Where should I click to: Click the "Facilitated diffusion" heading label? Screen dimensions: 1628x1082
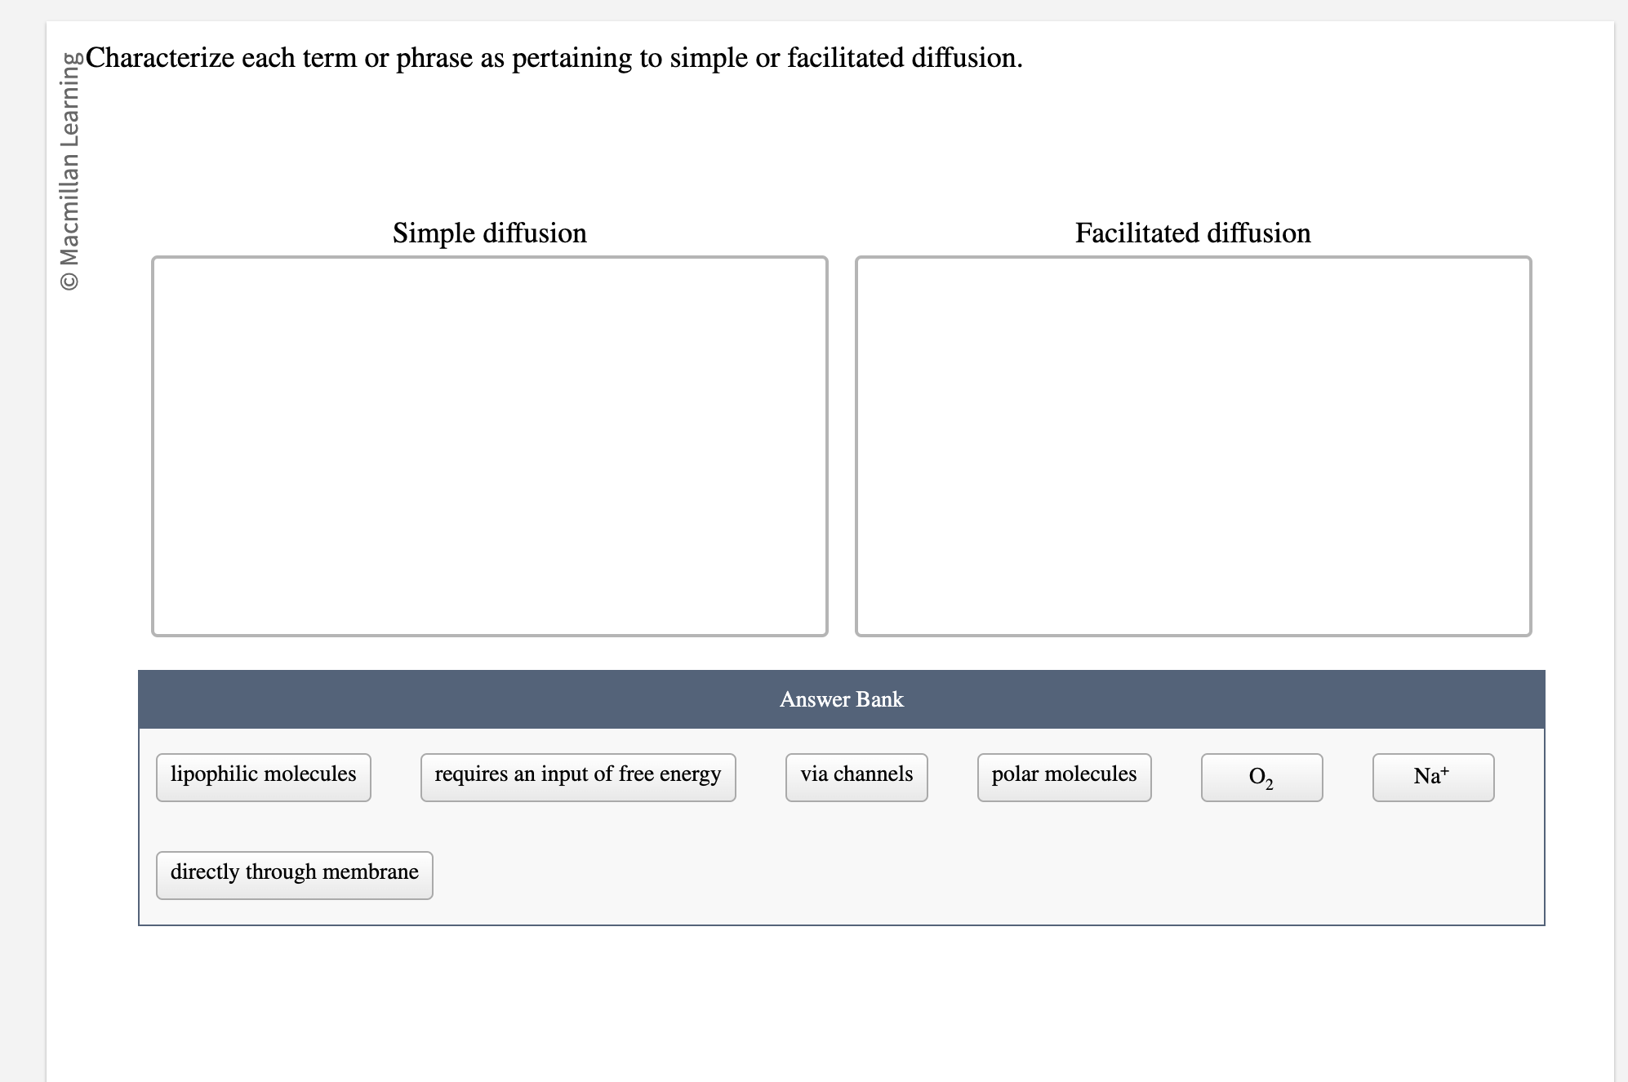(x=1193, y=233)
